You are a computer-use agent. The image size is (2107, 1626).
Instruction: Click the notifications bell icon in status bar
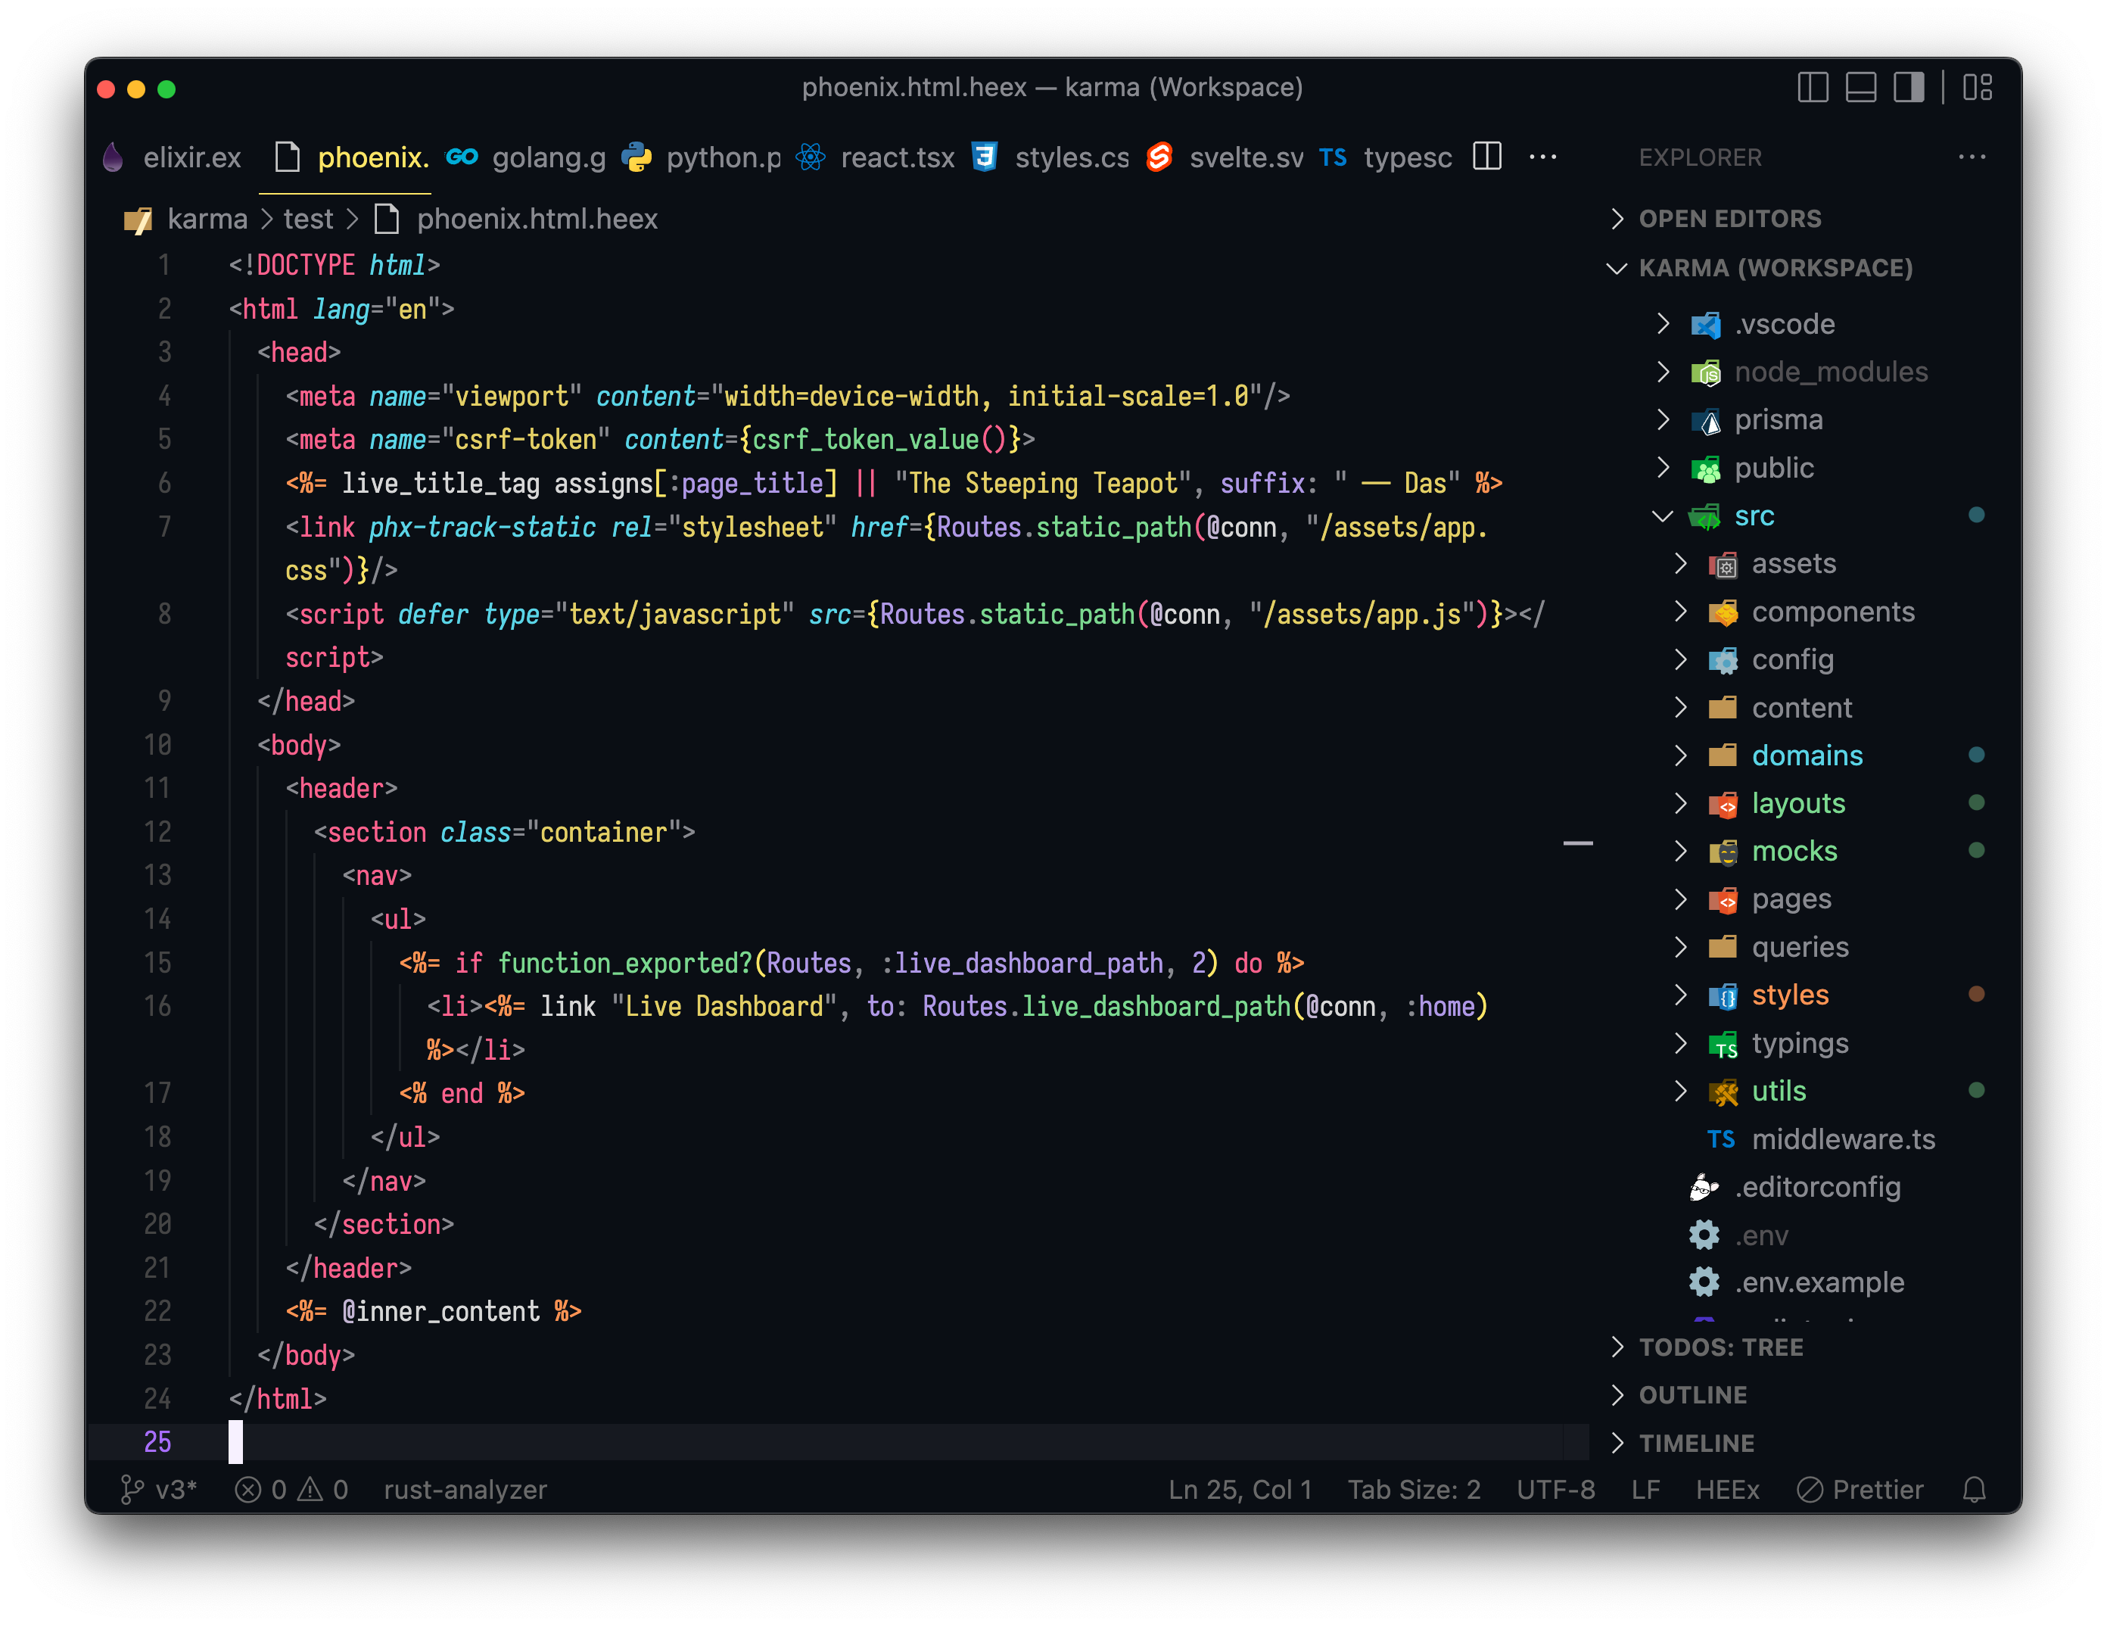tap(1974, 1489)
